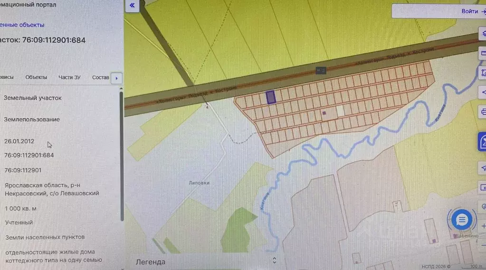
Task: Open the map layers tool
Action: pyautogui.click(x=483, y=33)
